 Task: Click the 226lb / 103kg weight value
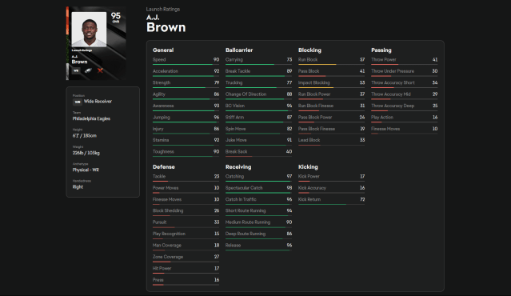pyautogui.click(x=86, y=153)
